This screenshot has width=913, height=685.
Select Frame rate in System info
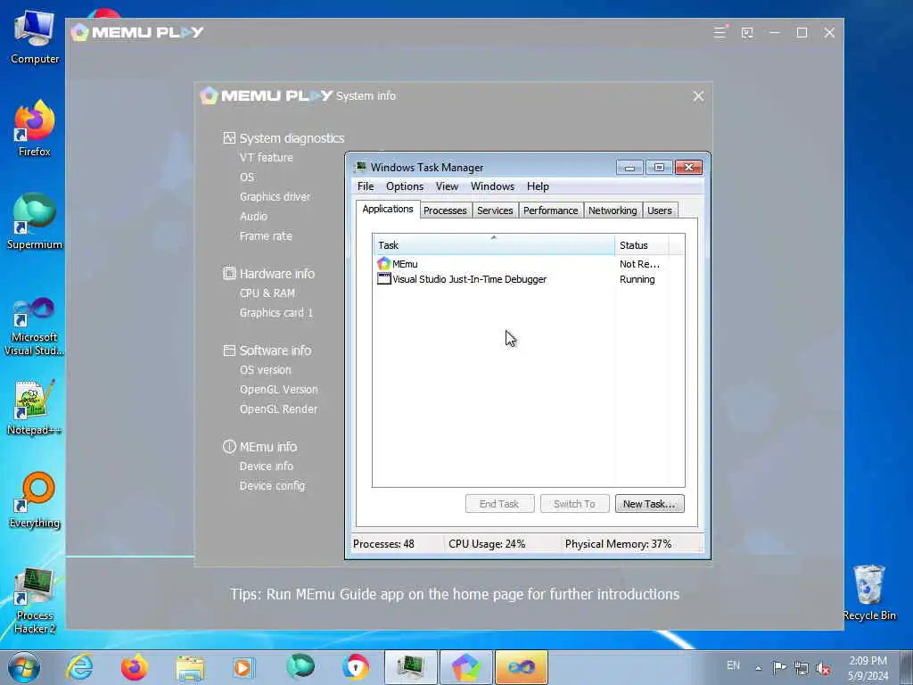coord(266,235)
